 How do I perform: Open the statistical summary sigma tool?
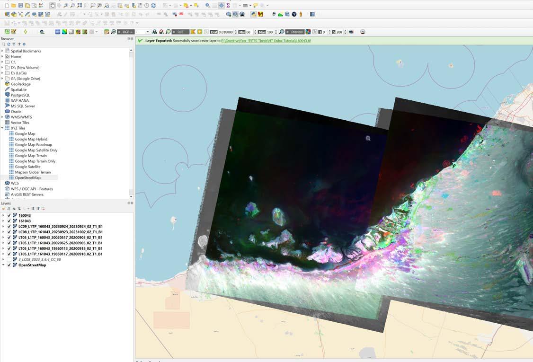click(x=228, y=5)
